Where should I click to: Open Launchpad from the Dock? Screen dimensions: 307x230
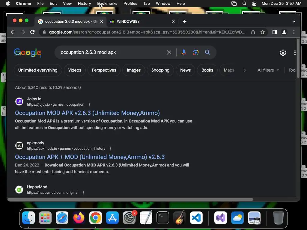tap(45, 218)
